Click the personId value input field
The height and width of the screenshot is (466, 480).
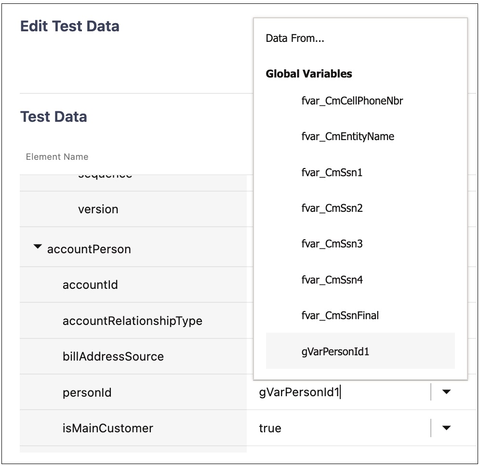pyautogui.click(x=337, y=392)
